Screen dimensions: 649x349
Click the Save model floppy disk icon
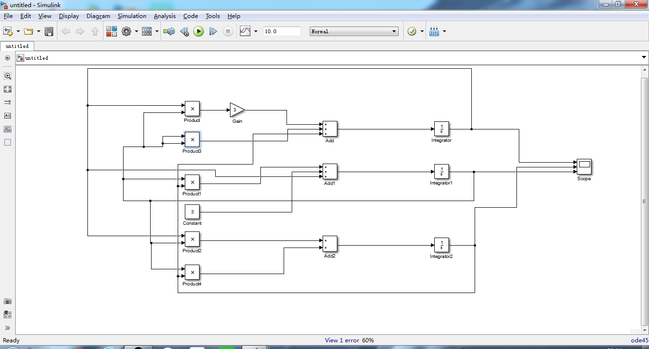tap(48, 31)
